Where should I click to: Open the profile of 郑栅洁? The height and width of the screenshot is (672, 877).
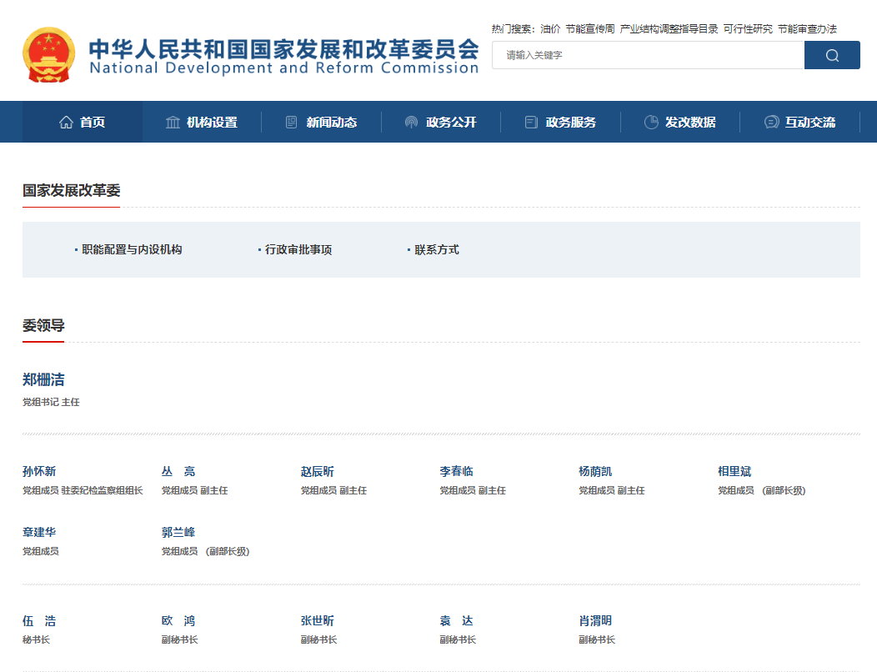pyautogui.click(x=43, y=380)
